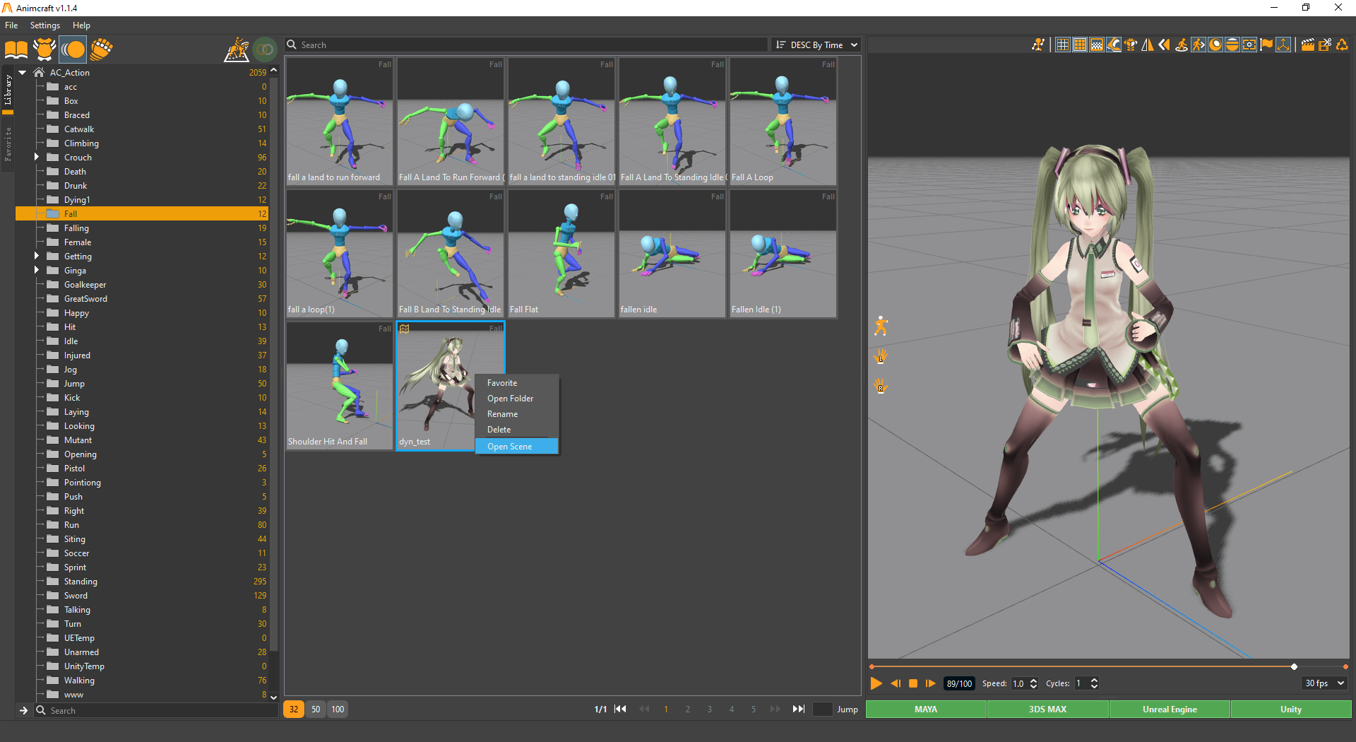Adjust the Speed value stepper
This screenshot has width=1356, height=742.
click(1034, 683)
